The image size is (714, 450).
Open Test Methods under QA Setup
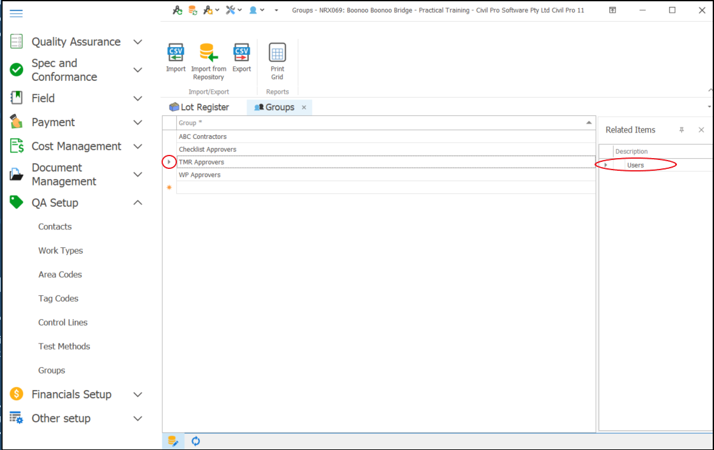pyautogui.click(x=64, y=346)
